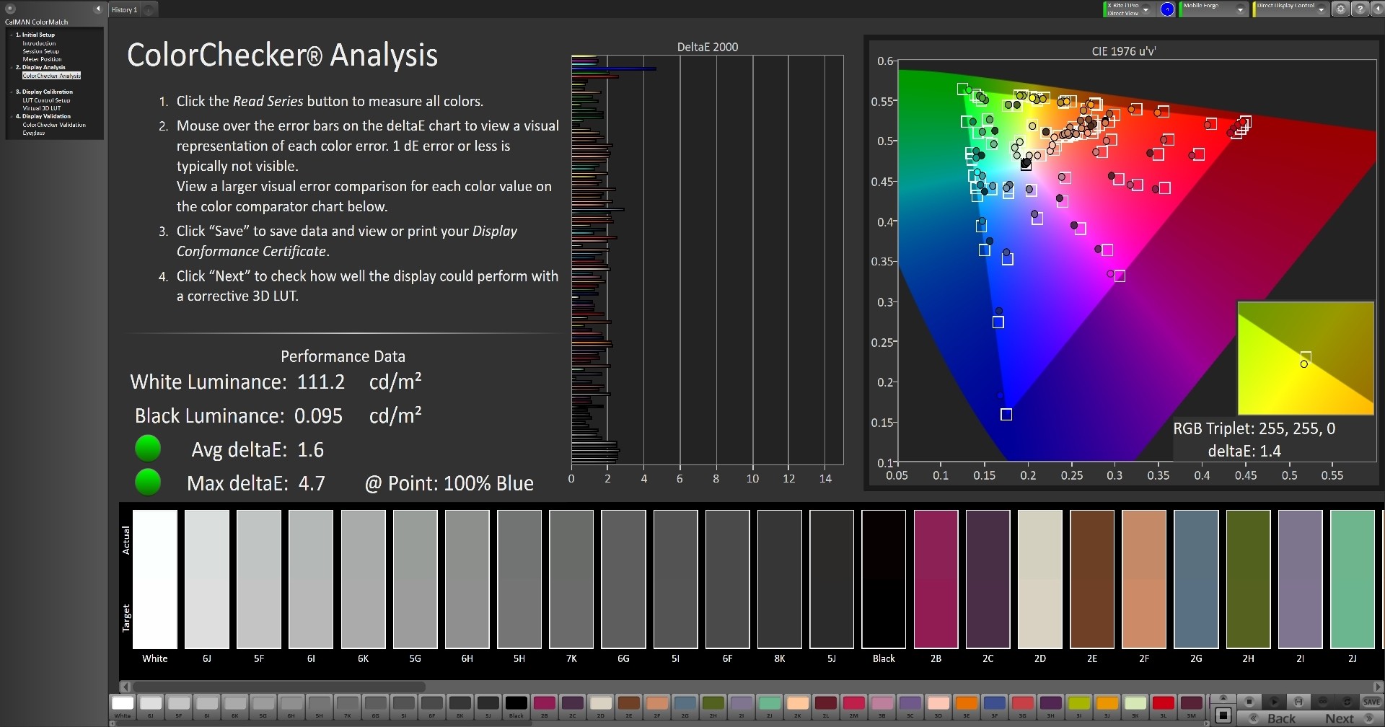Click the SAVE button
The width and height of the screenshot is (1385, 727).
[x=1371, y=701]
